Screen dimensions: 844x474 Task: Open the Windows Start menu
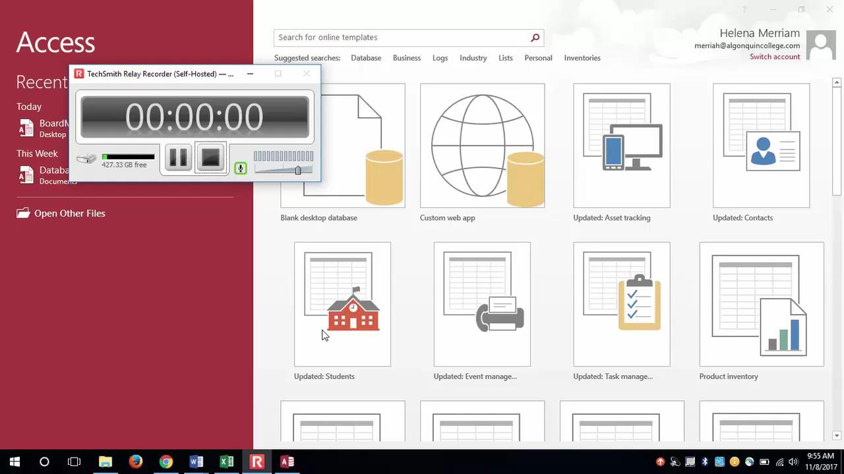click(13, 461)
